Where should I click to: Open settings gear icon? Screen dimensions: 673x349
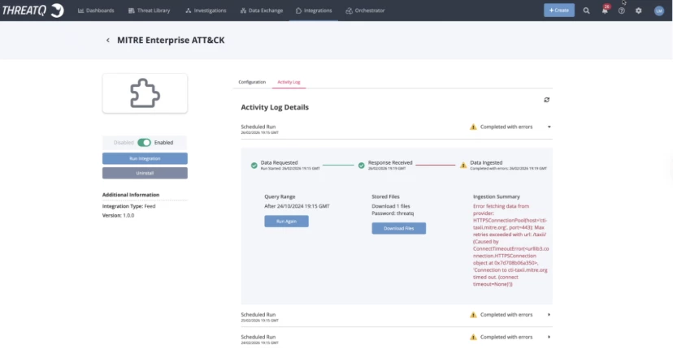coord(639,11)
